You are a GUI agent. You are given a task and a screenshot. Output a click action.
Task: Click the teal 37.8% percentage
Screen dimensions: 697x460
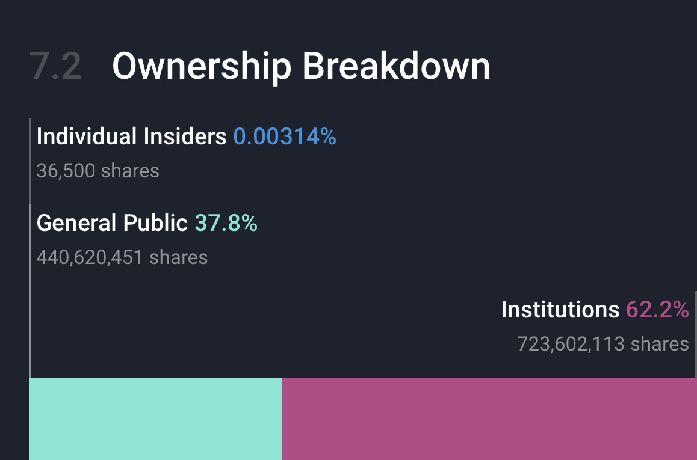[x=226, y=224]
